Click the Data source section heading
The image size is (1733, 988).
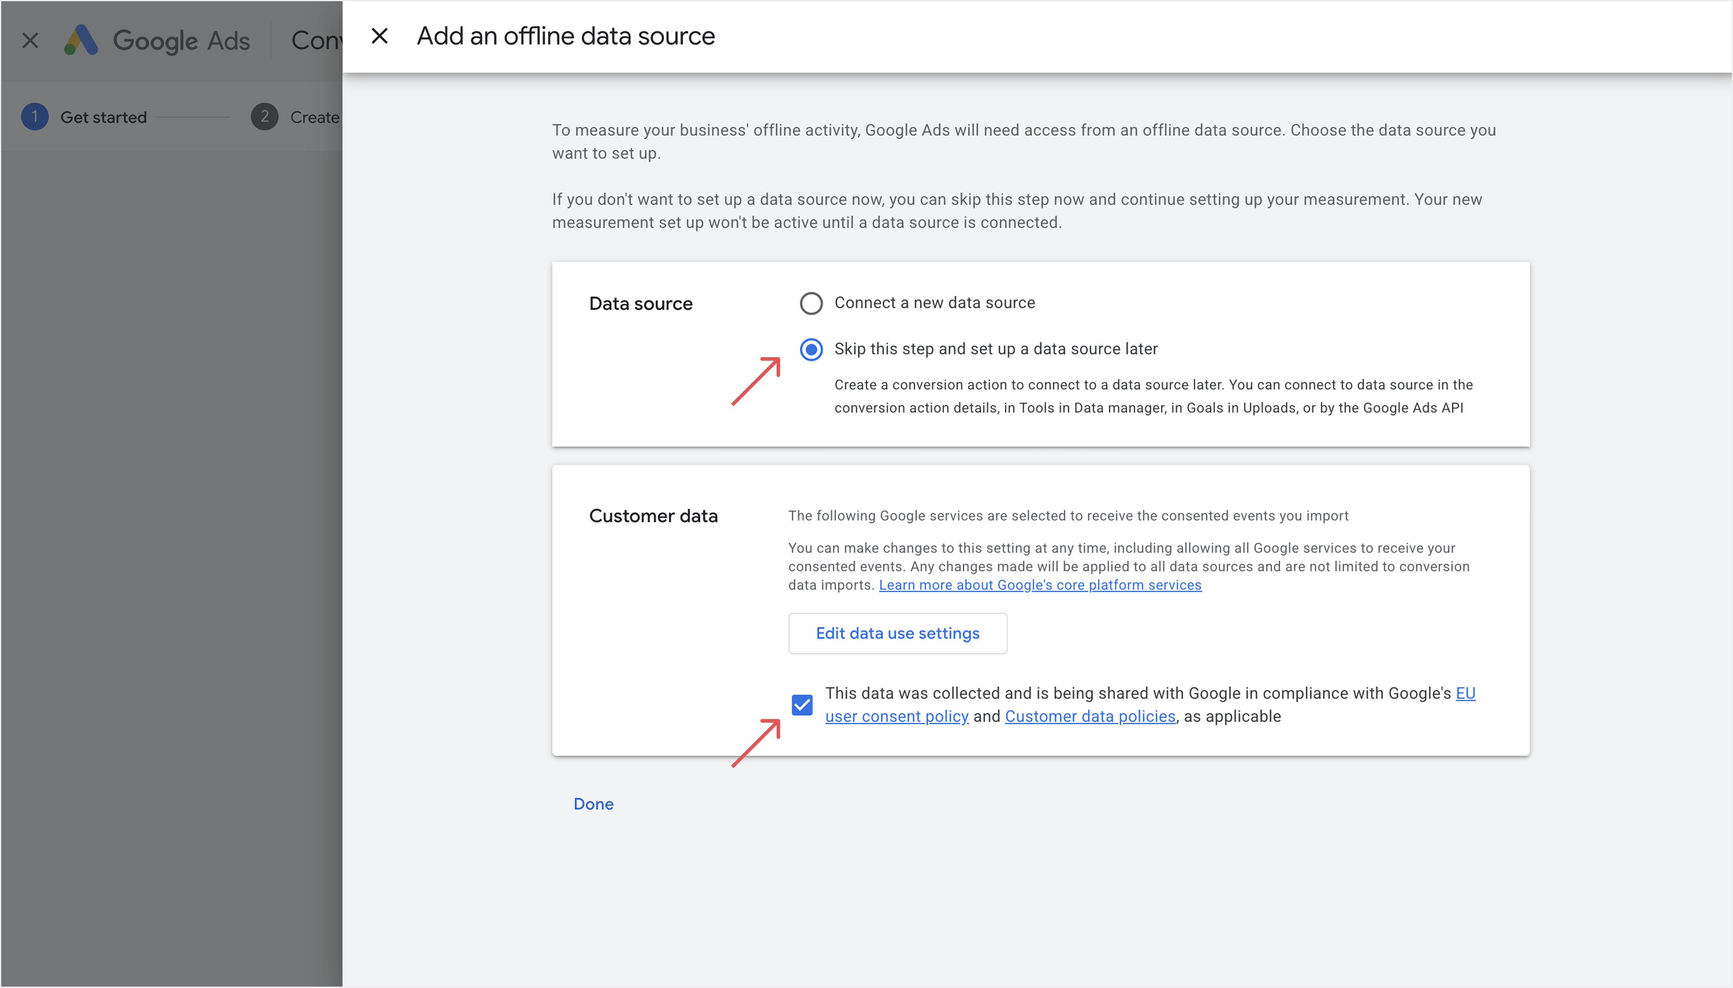click(640, 303)
